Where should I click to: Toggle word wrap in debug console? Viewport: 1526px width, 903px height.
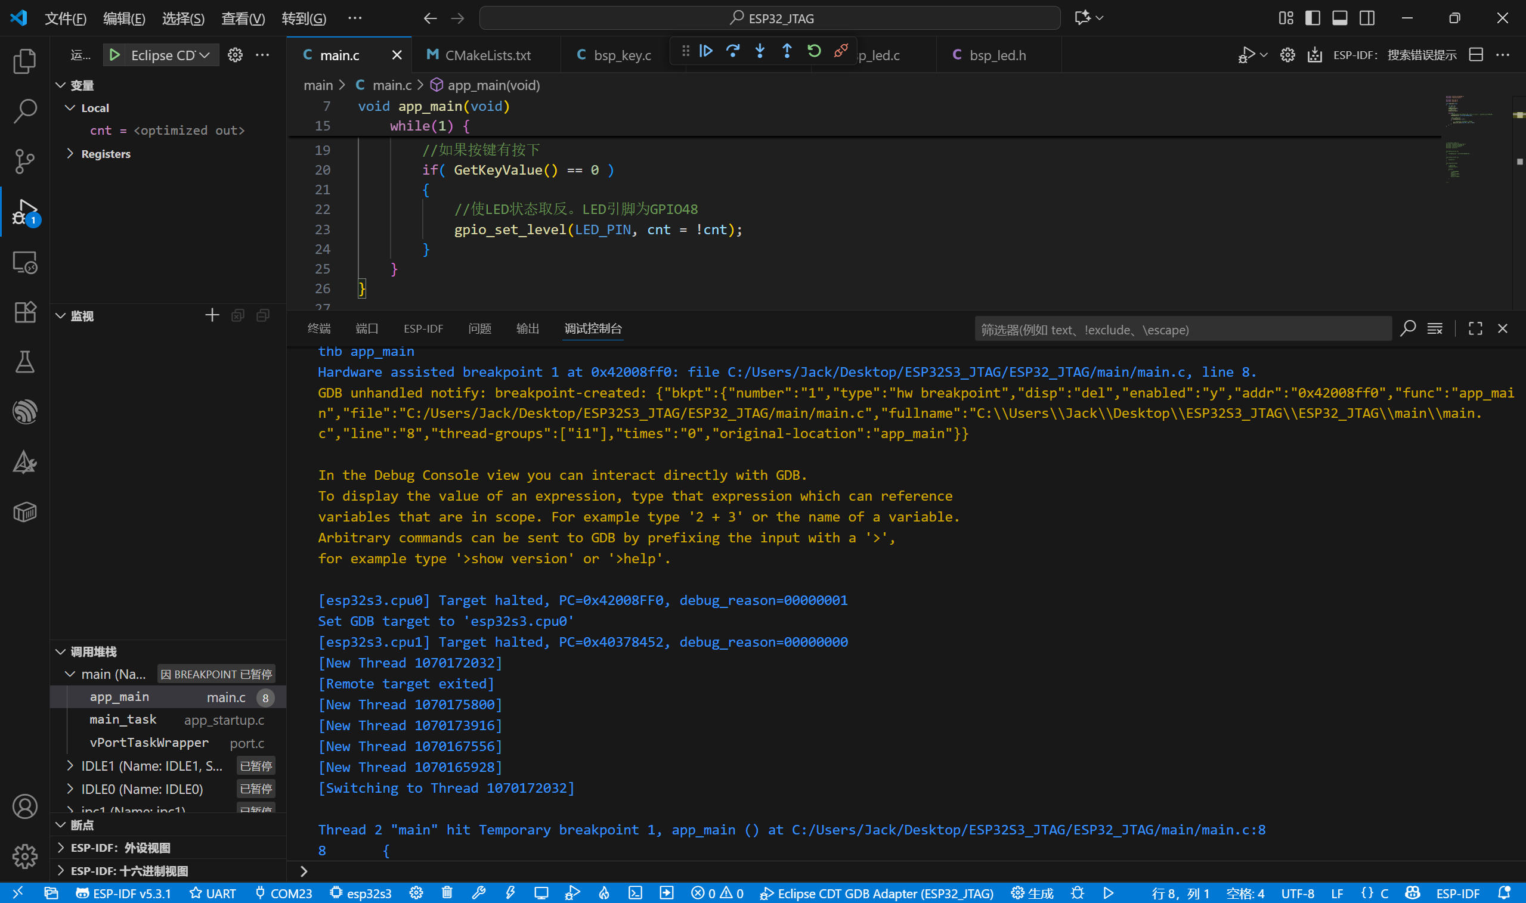(x=1435, y=329)
